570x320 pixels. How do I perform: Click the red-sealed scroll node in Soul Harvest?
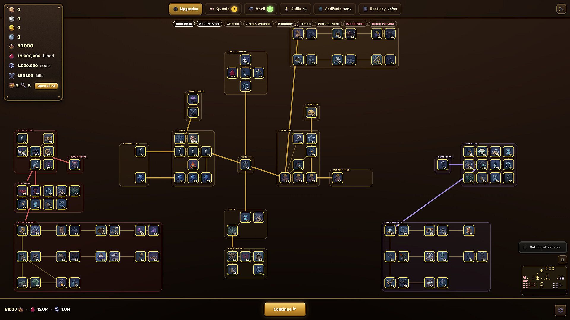tap(469, 230)
